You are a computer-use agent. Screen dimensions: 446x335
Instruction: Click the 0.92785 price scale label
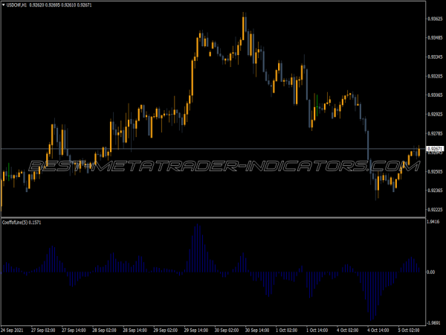(435, 133)
